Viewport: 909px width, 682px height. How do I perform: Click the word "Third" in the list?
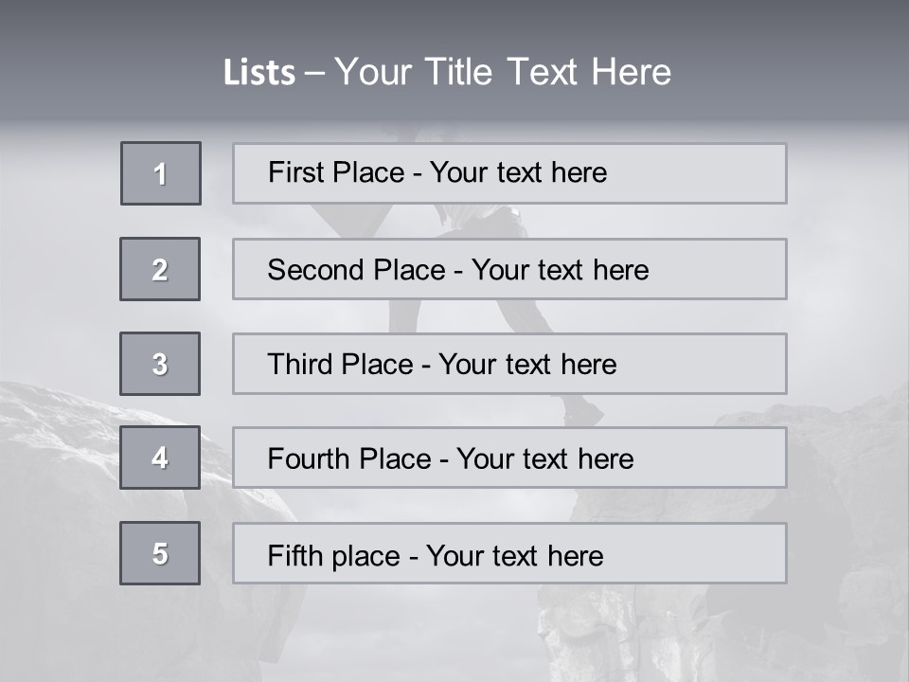point(298,365)
